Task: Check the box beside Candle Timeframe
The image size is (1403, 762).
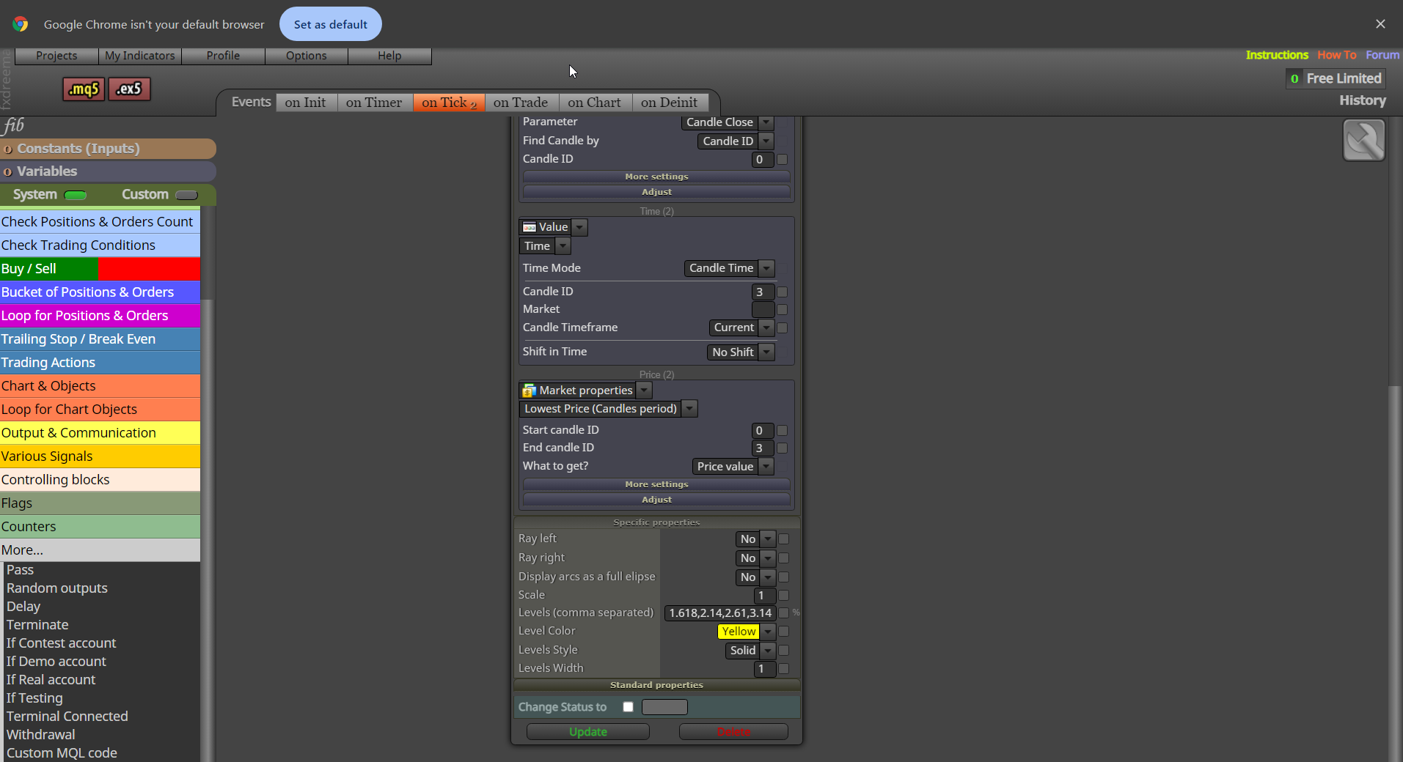Action: click(x=782, y=328)
